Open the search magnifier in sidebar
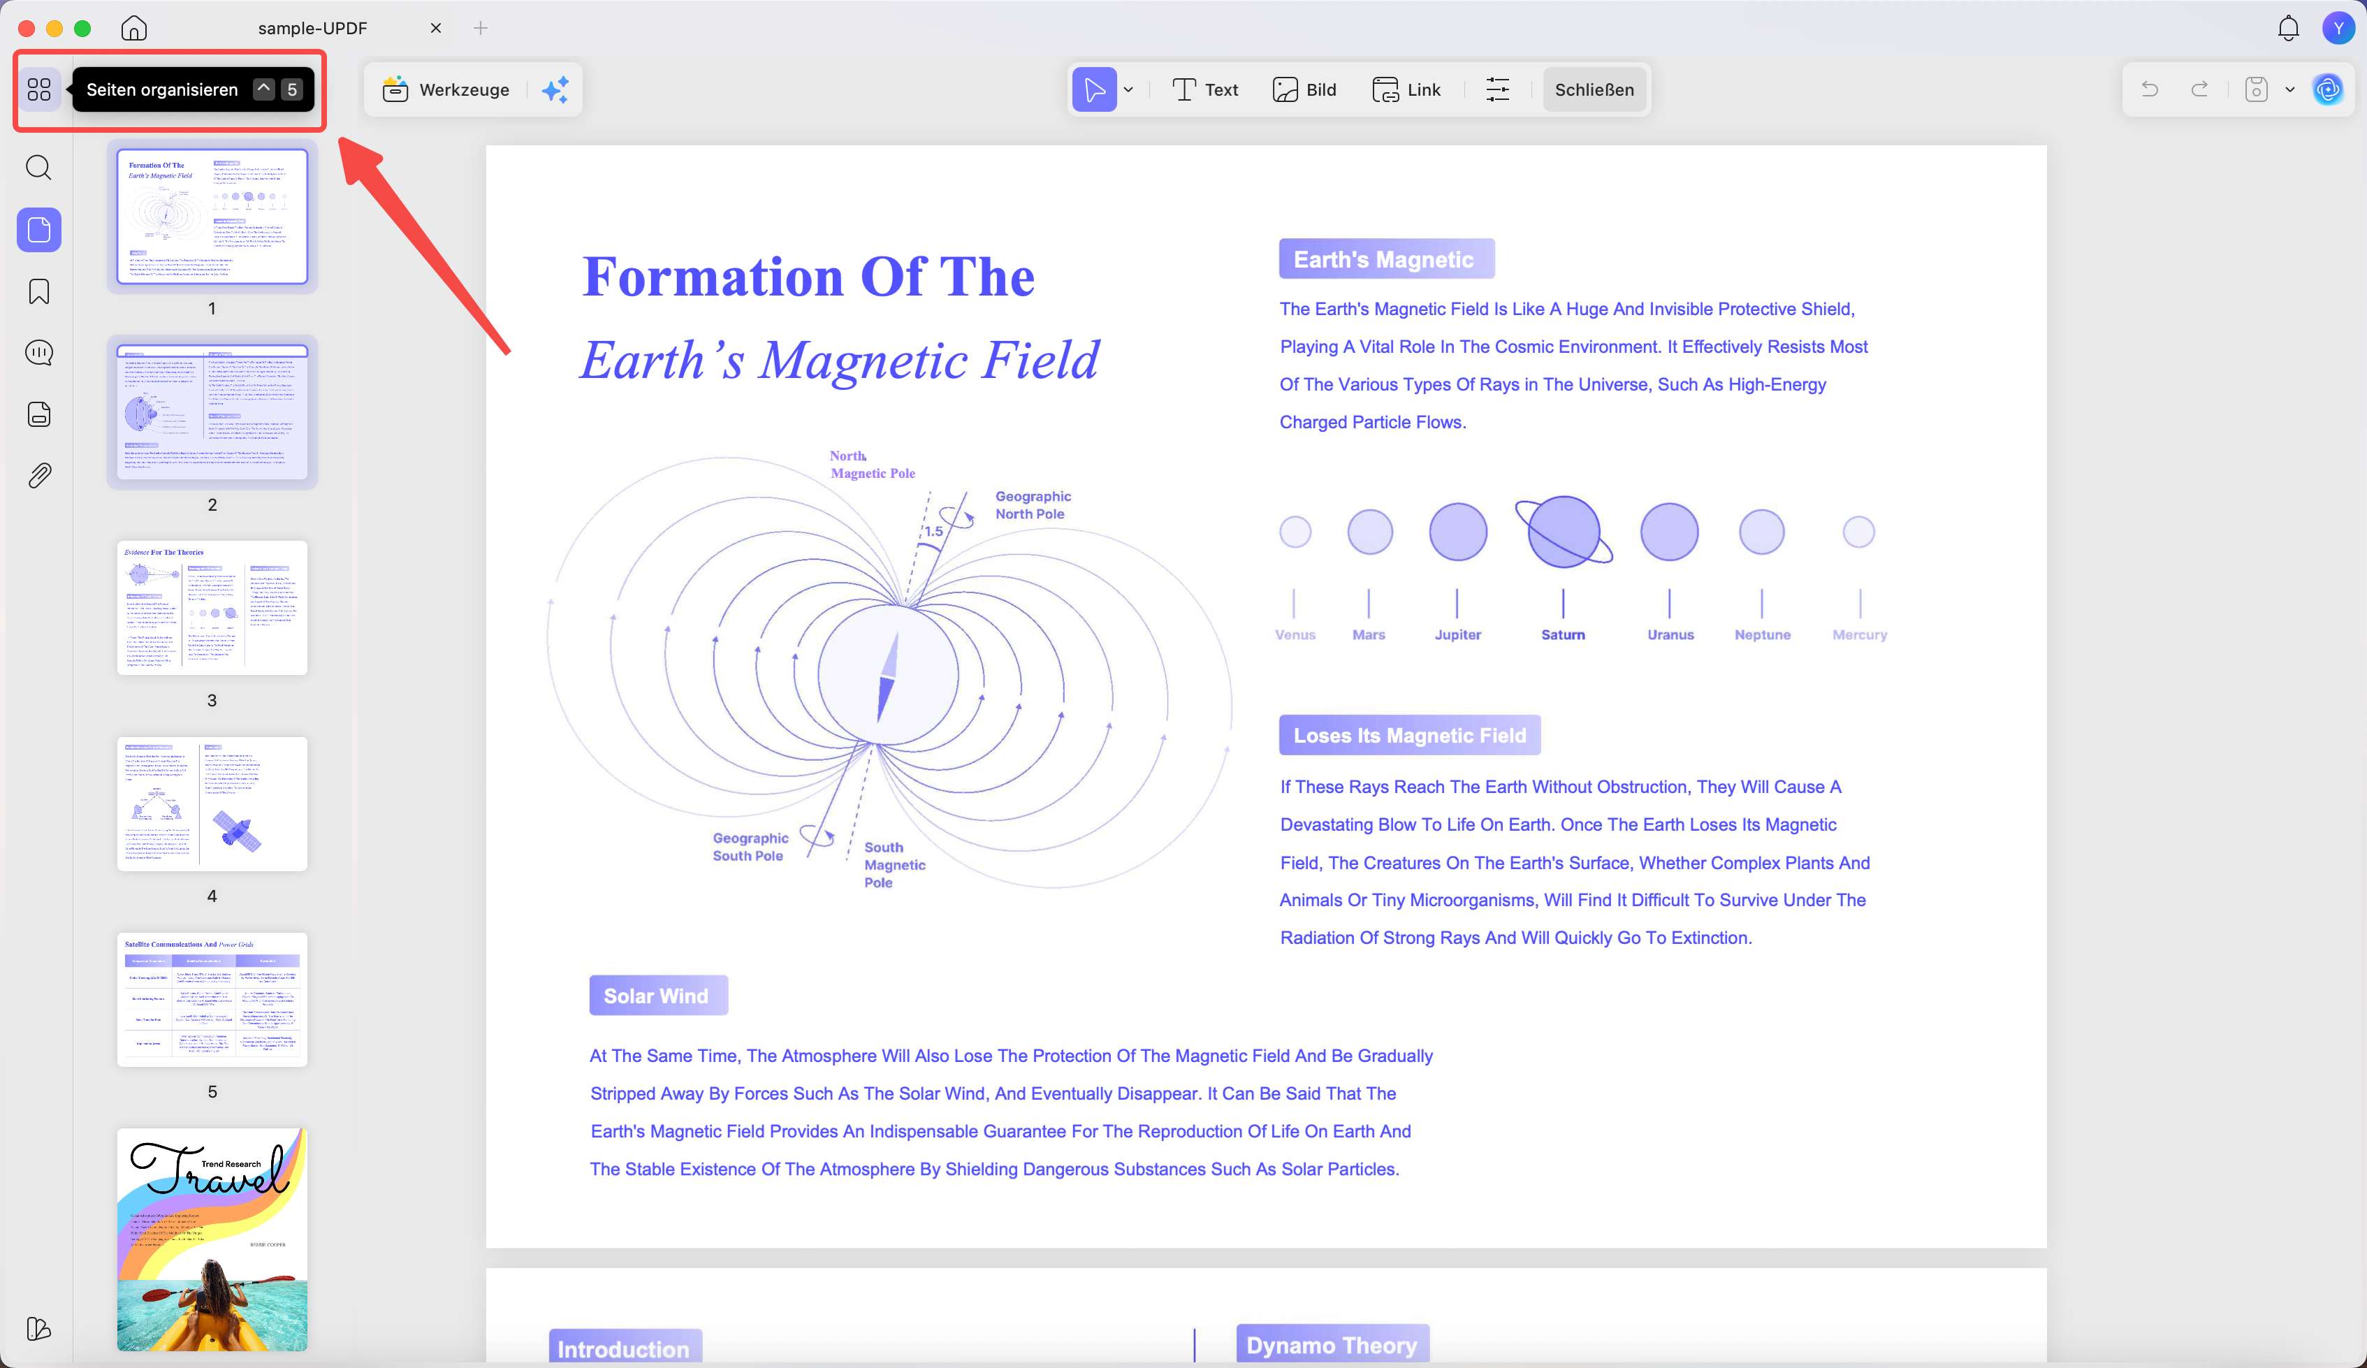Viewport: 2367px width, 1368px height. 38,167
